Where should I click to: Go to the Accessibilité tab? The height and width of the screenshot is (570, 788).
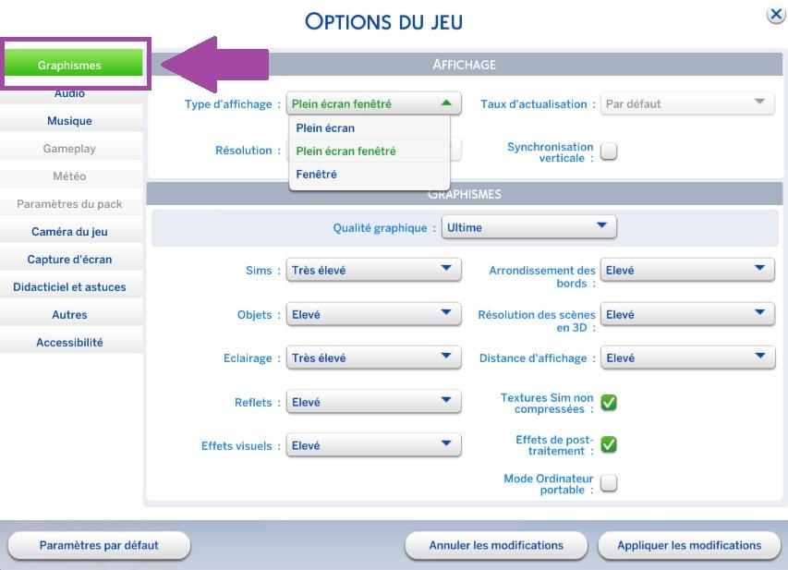[70, 343]
